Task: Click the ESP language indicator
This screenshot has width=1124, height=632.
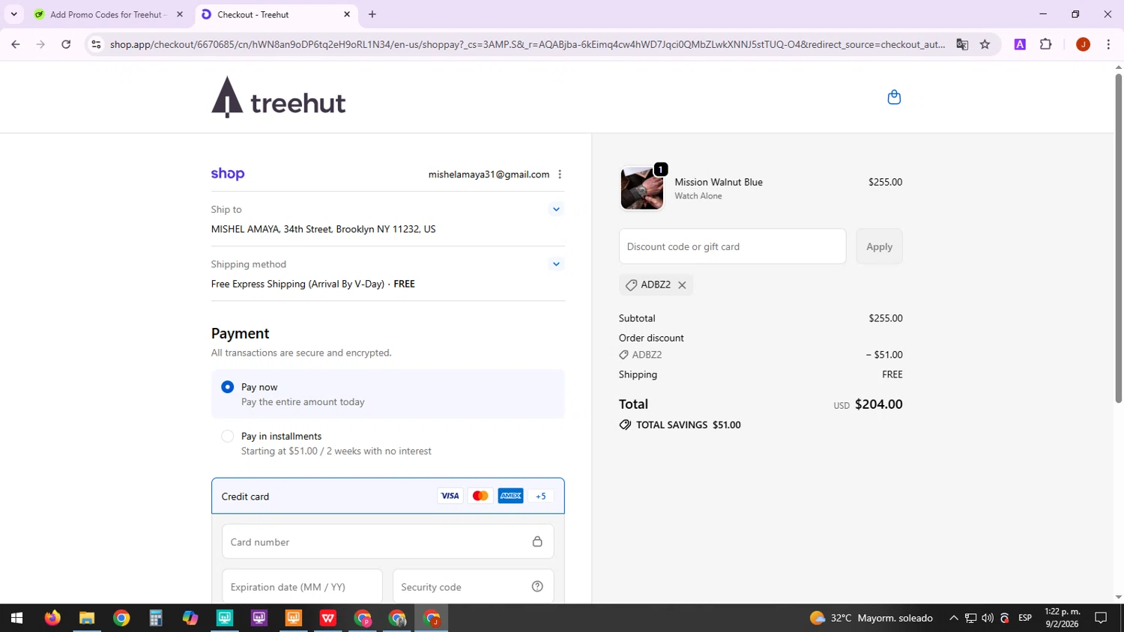Action: coord(1025,618)
